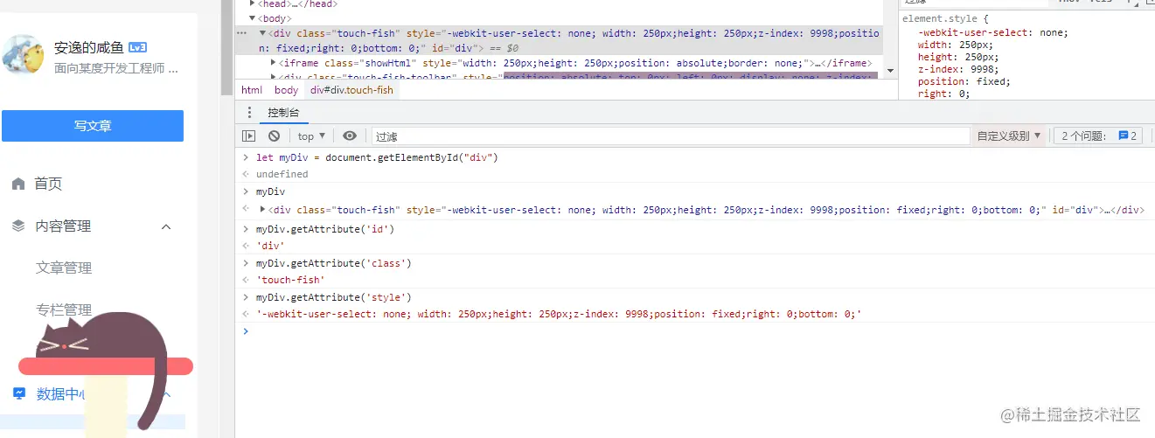Click the right: 0 style property
This screenshot has height=438, width=1155.
click(943, 94)
